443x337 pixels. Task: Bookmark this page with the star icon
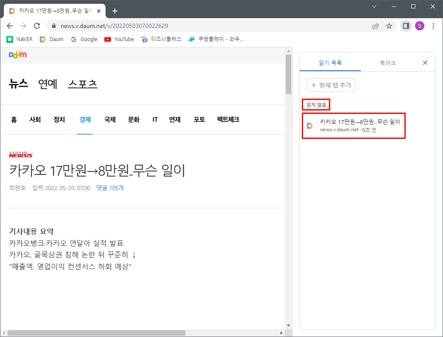coord(389,25)
